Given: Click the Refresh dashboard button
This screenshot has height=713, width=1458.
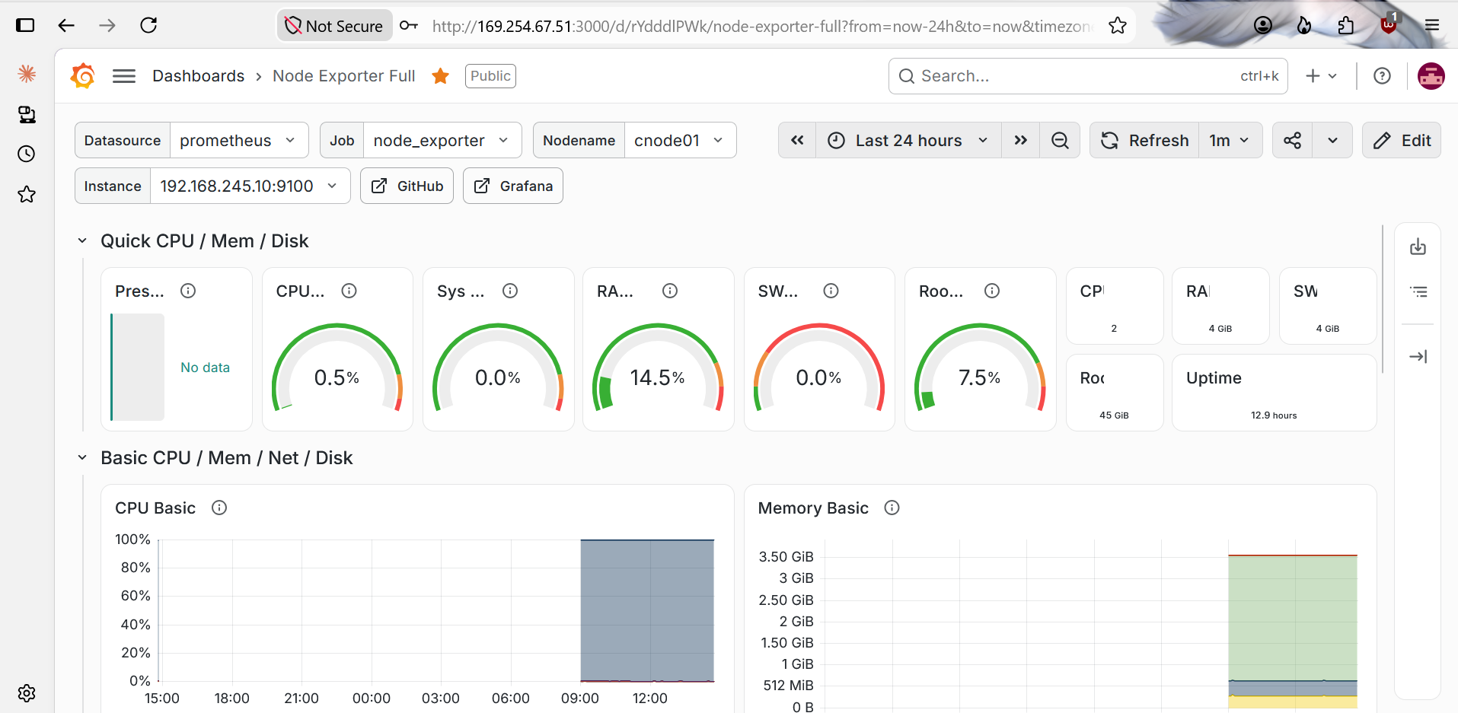Looking at the screenshot, I should click(x=1144, y=140).
